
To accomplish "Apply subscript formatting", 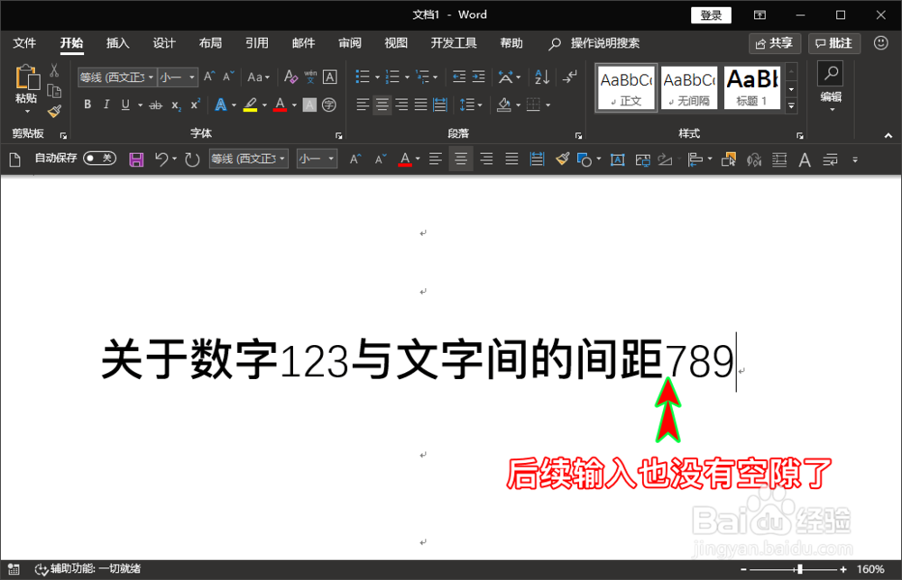I will (176, 104).
